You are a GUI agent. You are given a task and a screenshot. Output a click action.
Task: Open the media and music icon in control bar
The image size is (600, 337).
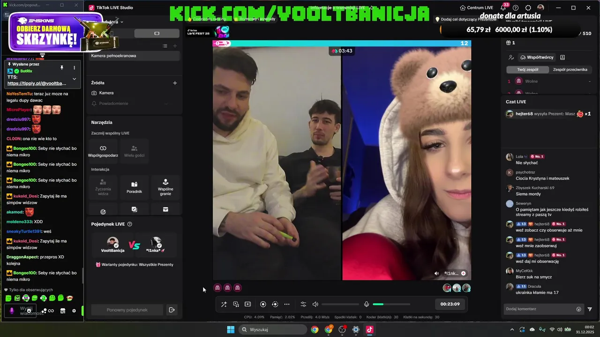[x=236, y=304]
